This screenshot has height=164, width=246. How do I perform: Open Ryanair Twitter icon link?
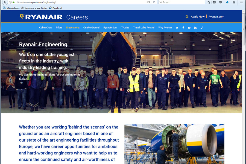point(177,28)
